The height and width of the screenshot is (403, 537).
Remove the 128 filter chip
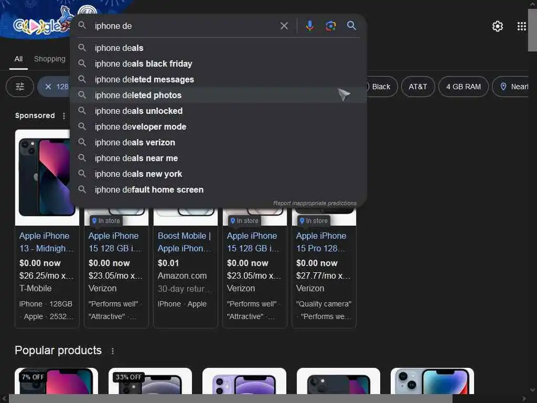48,87
